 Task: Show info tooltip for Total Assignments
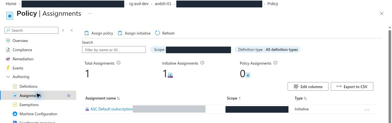coord(118,63)
